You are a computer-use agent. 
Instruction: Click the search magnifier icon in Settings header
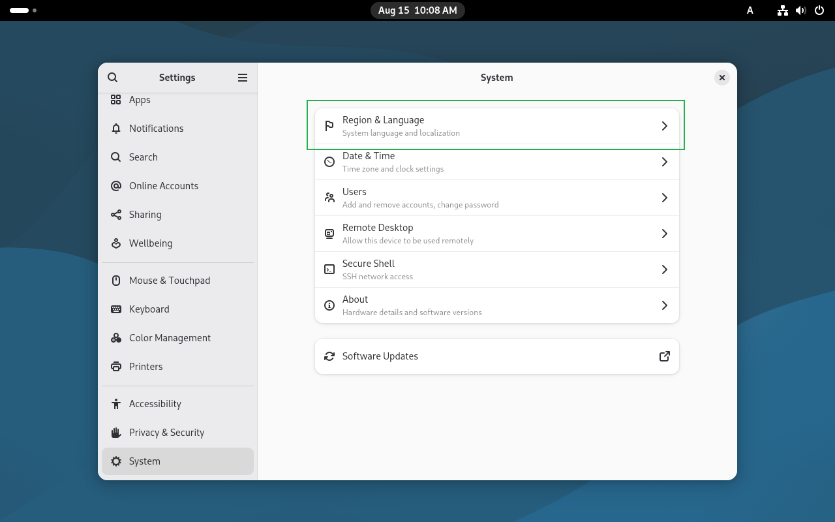(113, 78)
